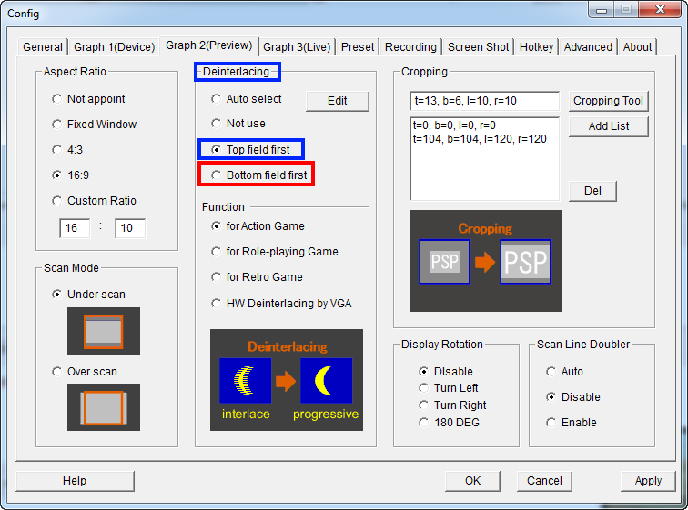This screenshot has height=510, width=688.
Task: Switch to the Screen Shot tab
Action: 478,47
